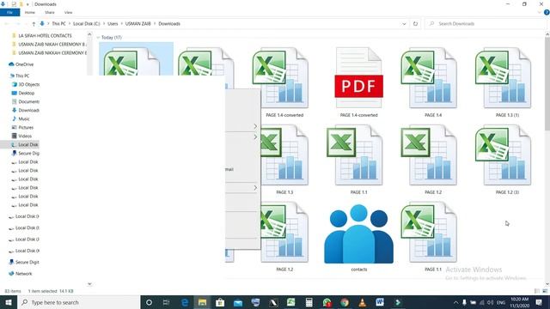Screen dimensions: 550x309
Task: Collapse the Today (17) group
Action: (x=98, y=37)
